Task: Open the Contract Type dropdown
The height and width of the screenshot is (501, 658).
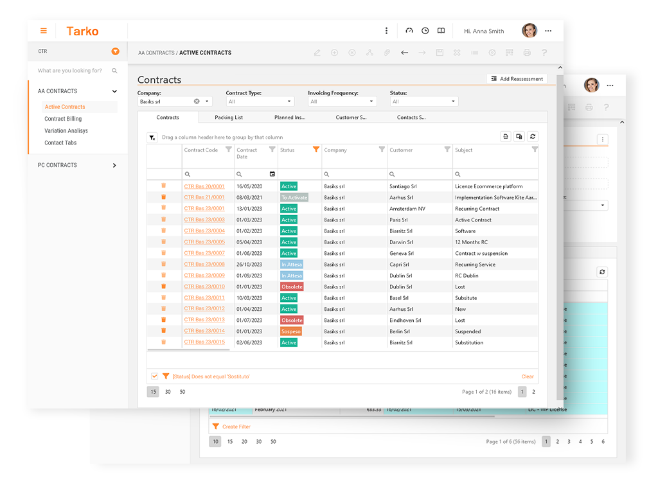Action: 260,101
